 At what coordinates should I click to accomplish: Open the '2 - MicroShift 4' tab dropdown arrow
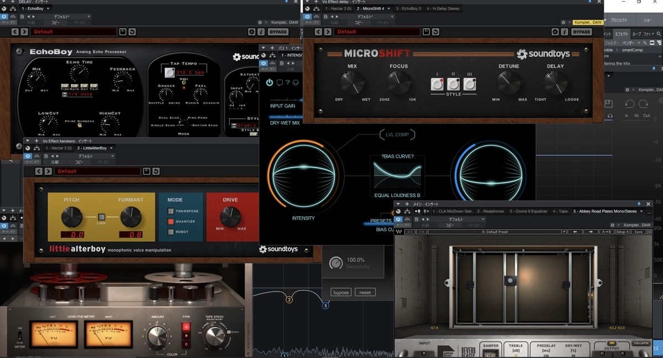[389, 8]
